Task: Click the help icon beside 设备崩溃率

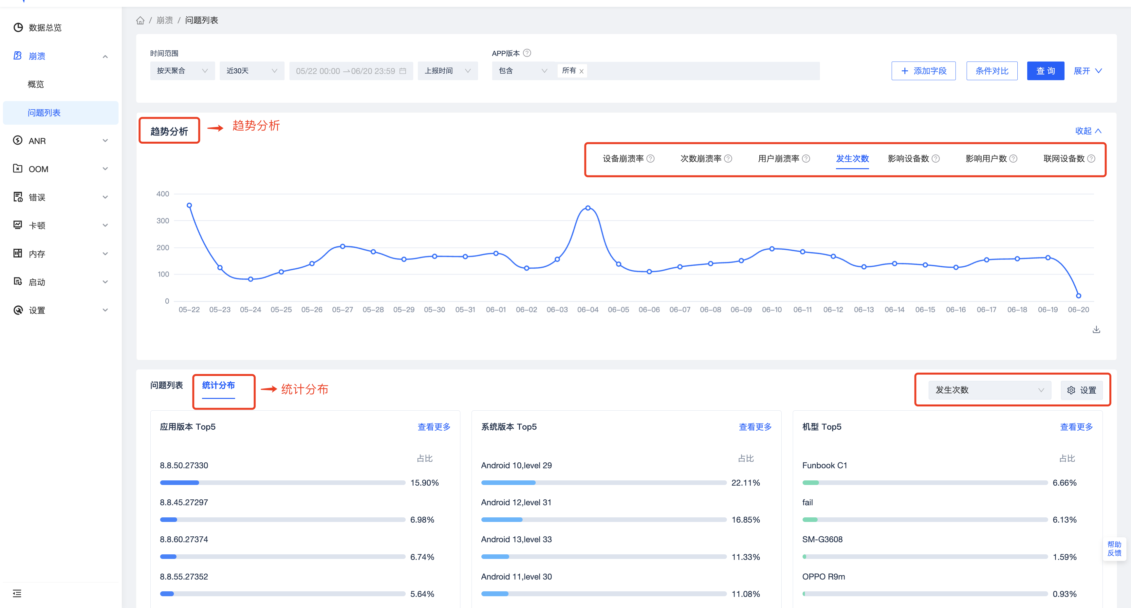Action: tap(651, 159)
